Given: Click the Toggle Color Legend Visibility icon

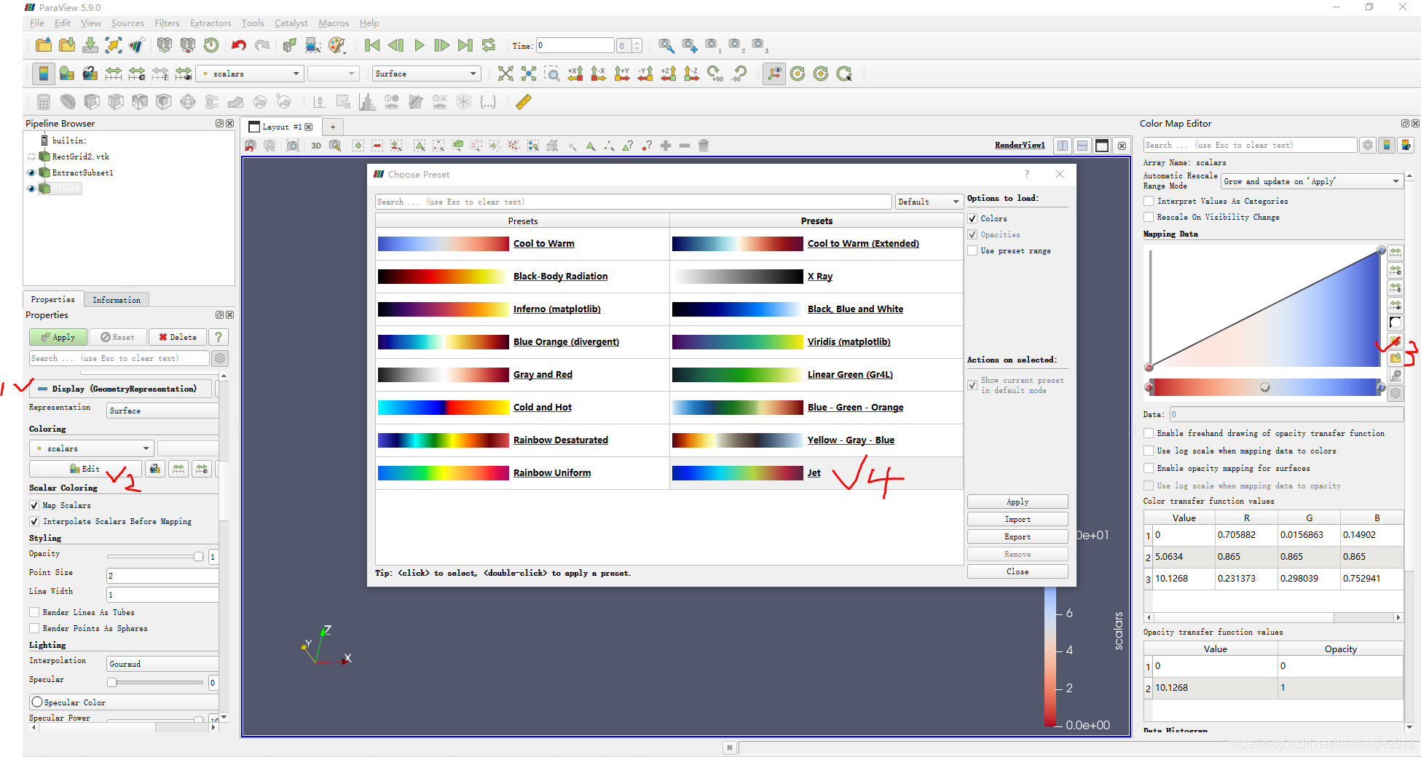Looking at the screenshot, I should click(x=43, y=74).
